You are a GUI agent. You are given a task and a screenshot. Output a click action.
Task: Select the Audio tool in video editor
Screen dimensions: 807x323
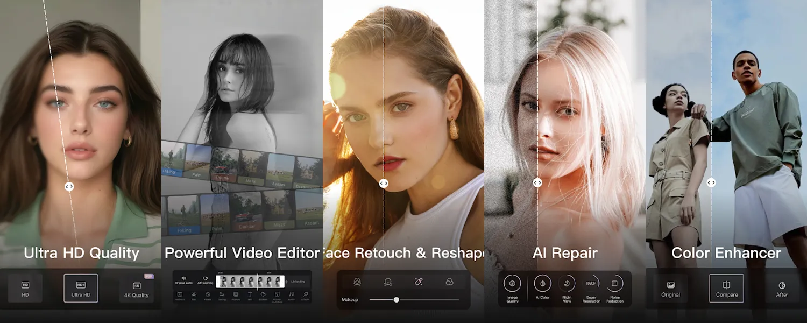292,294
